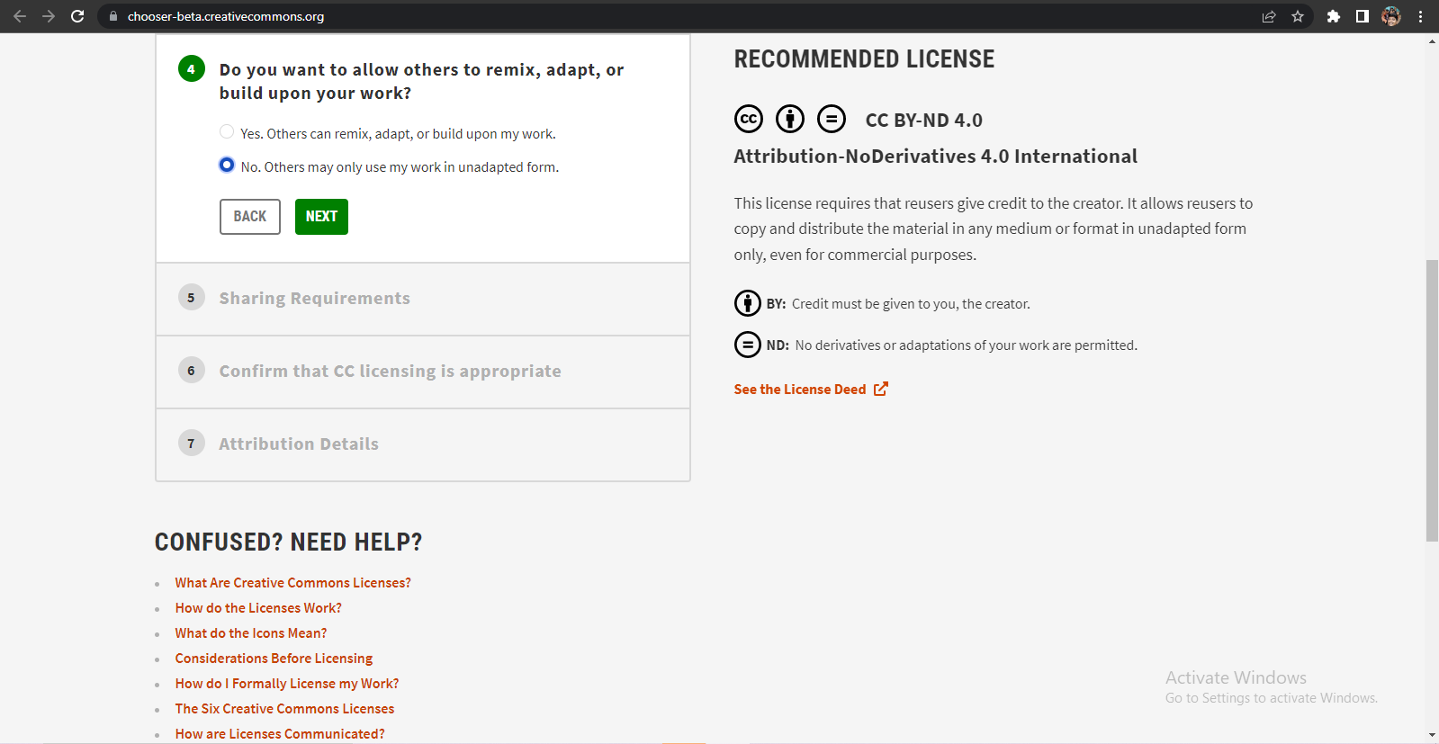
Task: Click the step 5 number badge
Action: (x=191, y=298)
